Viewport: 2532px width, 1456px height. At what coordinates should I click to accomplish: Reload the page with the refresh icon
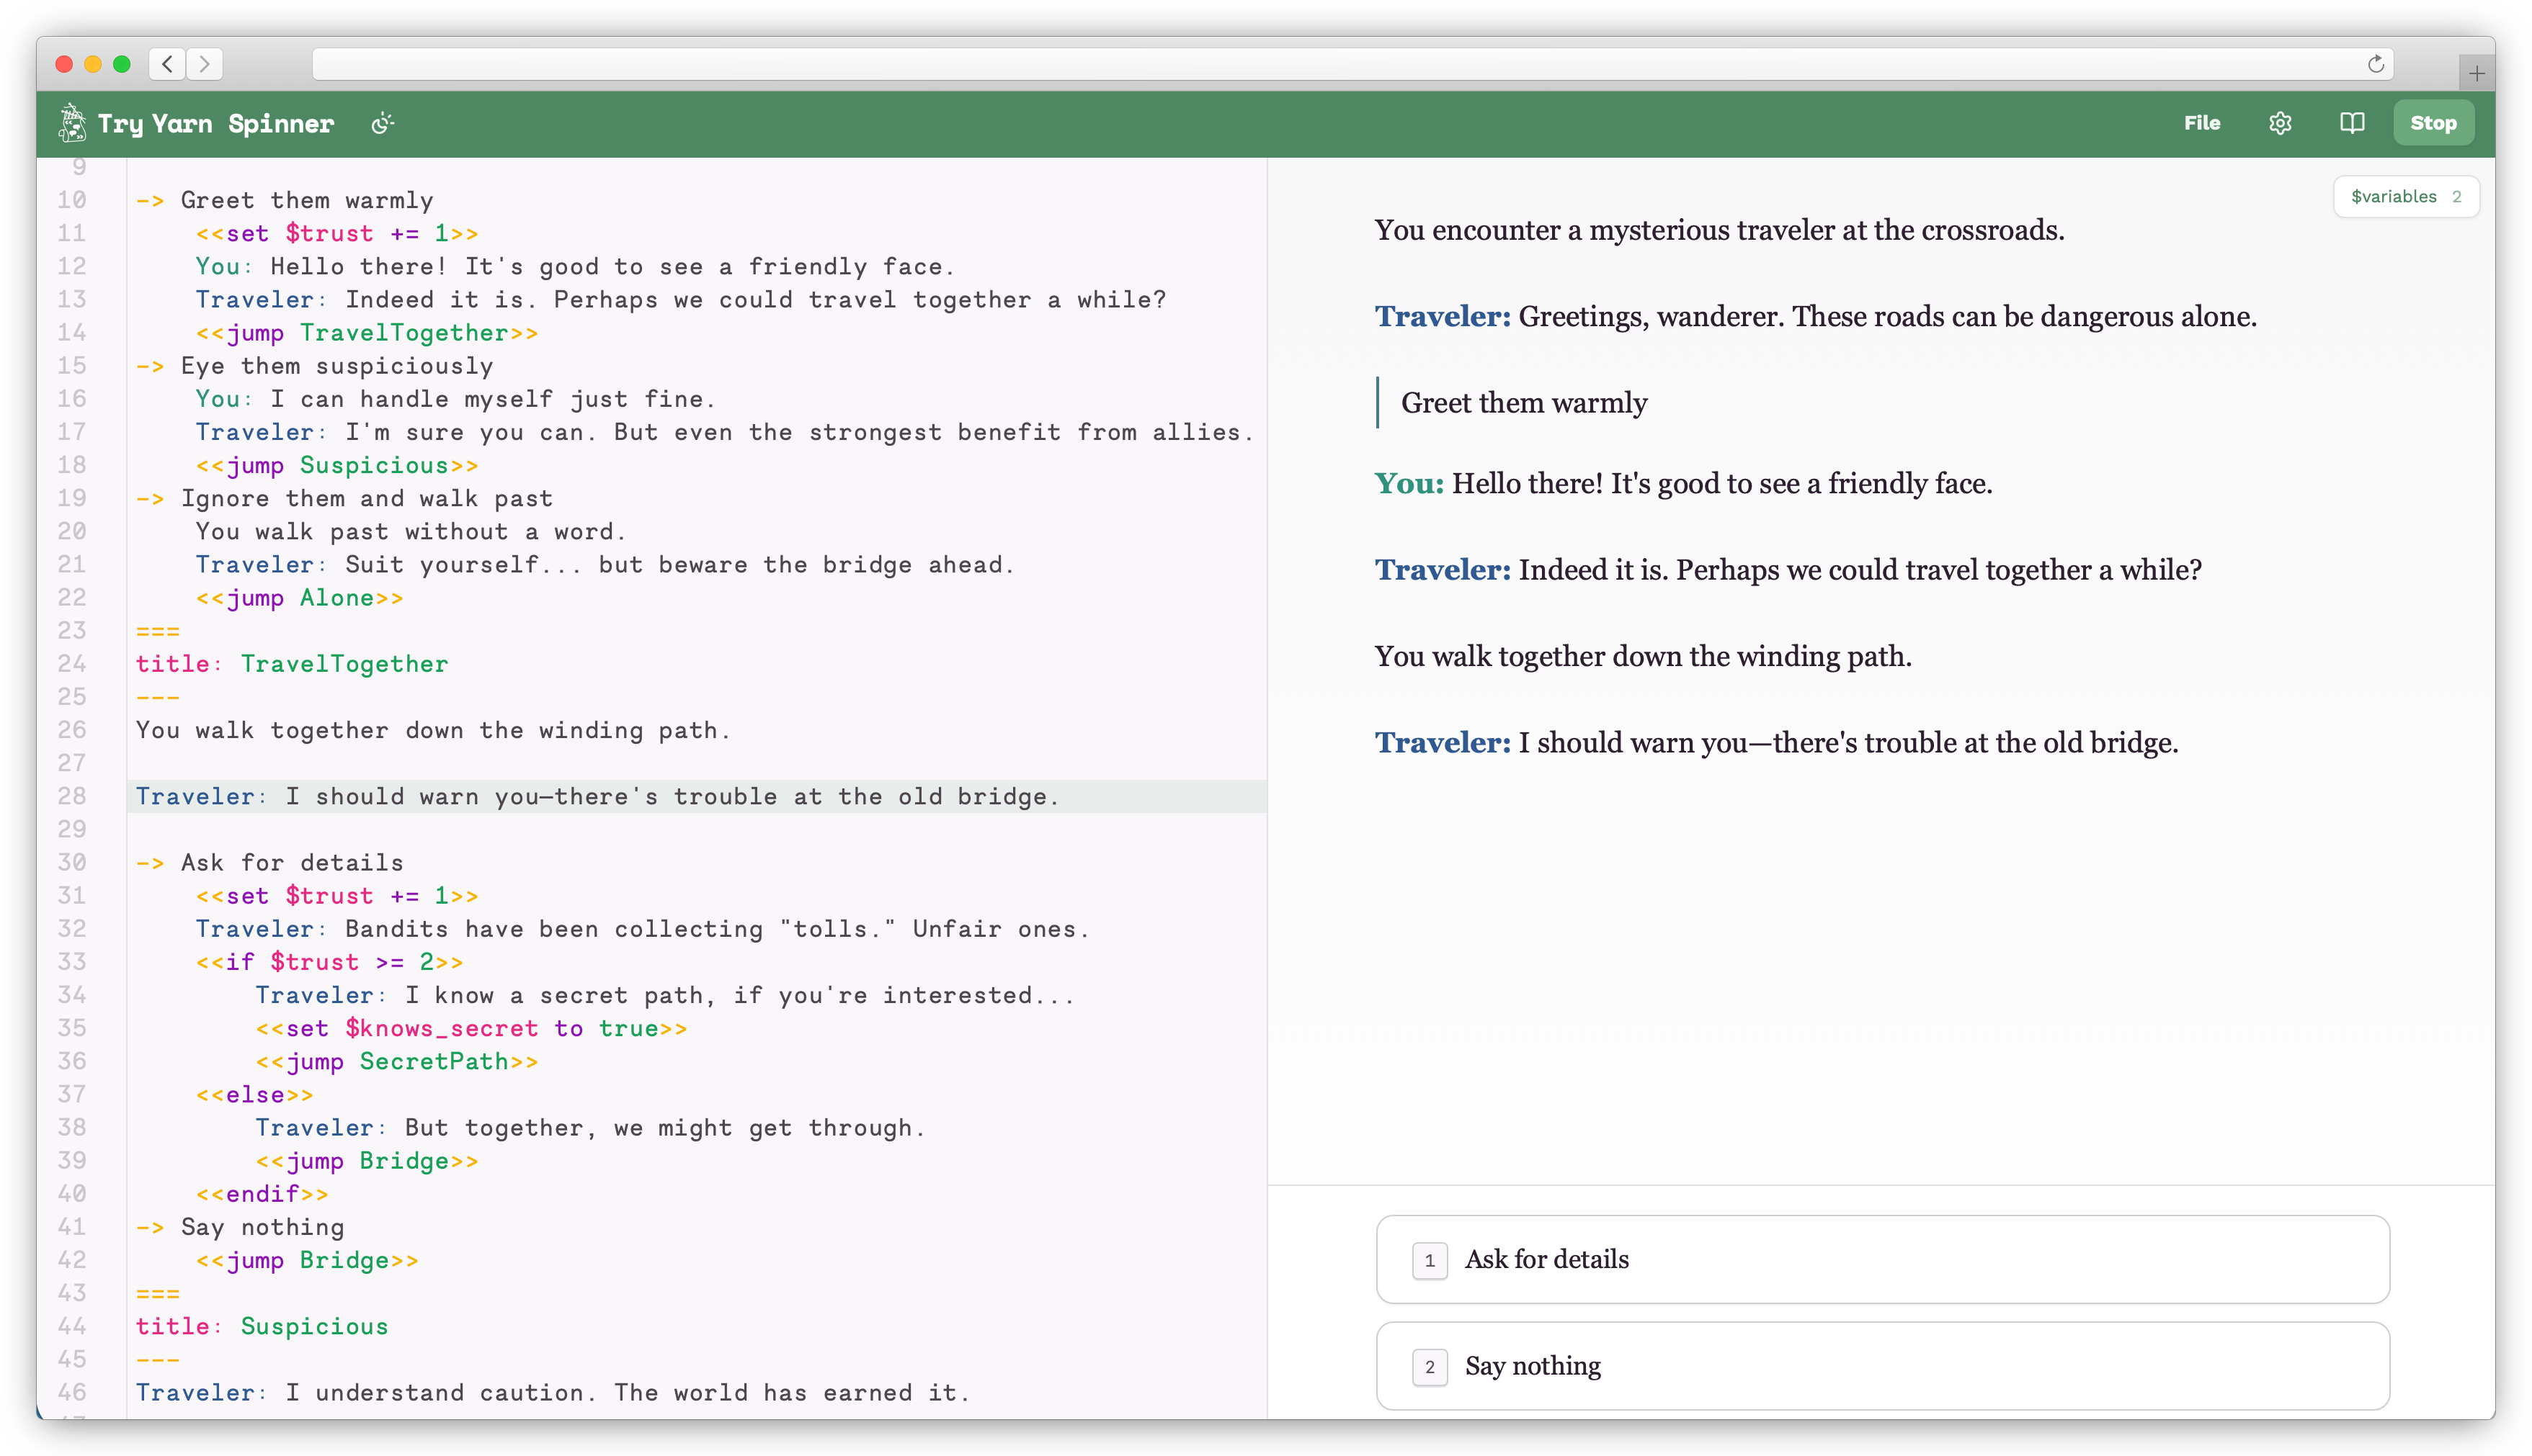point(2376,64)
